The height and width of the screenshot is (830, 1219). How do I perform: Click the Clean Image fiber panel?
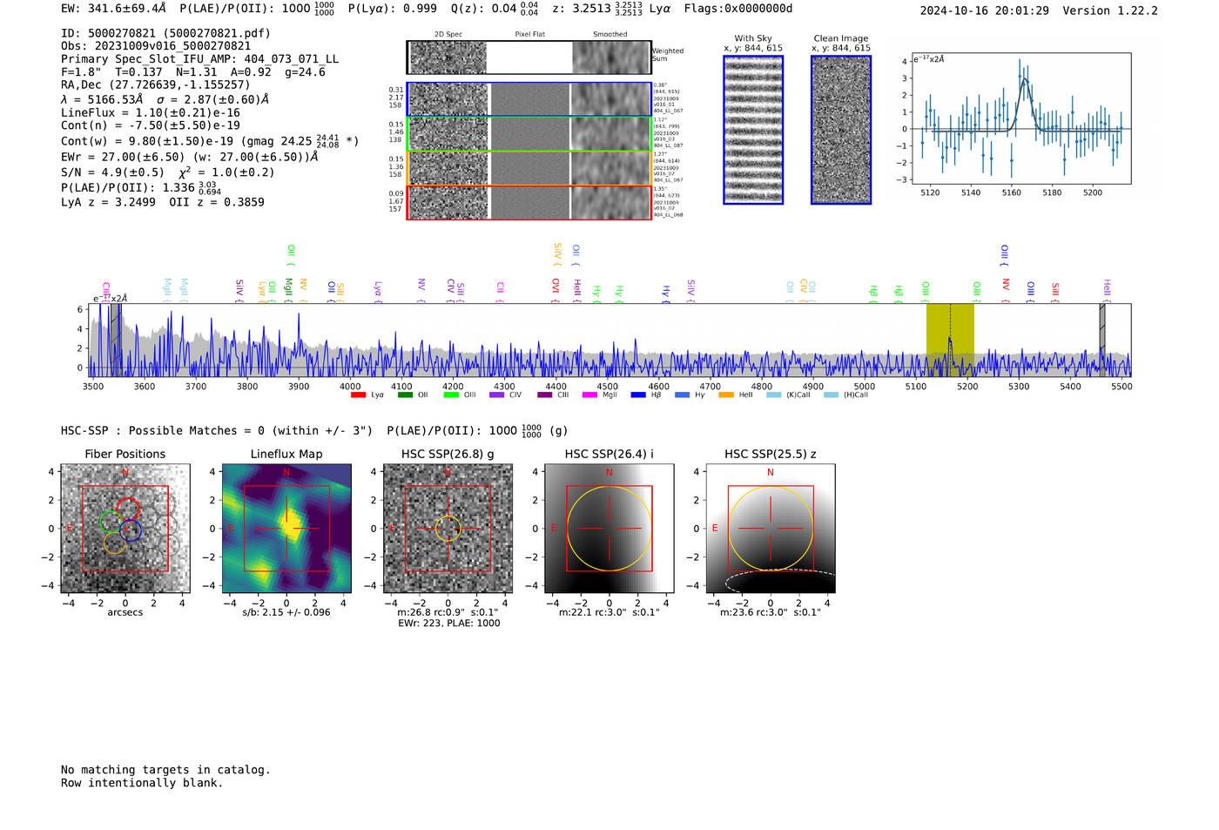[x=841, y=130]
